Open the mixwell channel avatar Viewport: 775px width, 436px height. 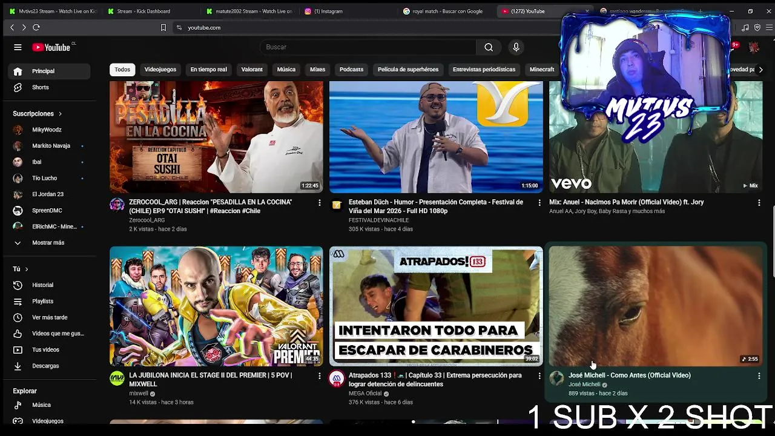[x=117, y=378]
